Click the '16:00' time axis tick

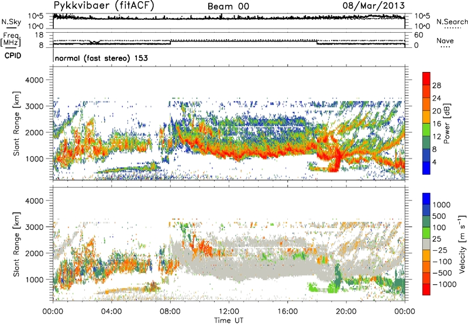click(x=287, y=312)
